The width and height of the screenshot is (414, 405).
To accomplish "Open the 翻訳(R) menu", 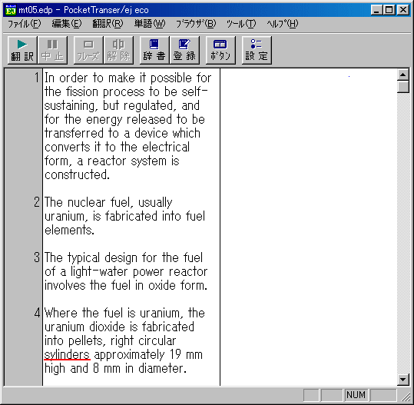I will tap(108, 24).
